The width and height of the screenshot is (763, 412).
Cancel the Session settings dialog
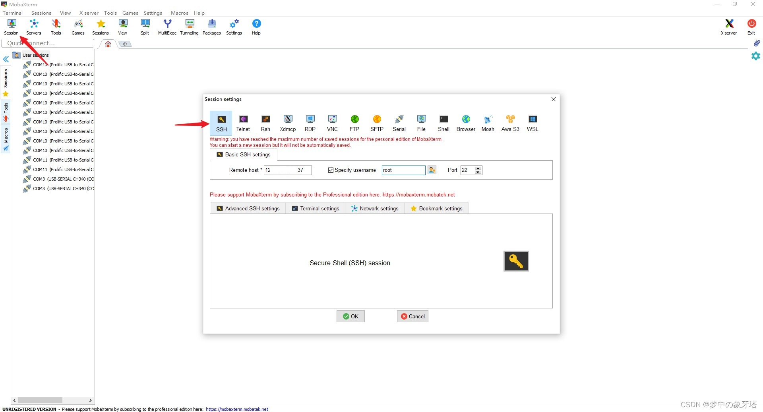pyautogui.click(x=412, y=316)
